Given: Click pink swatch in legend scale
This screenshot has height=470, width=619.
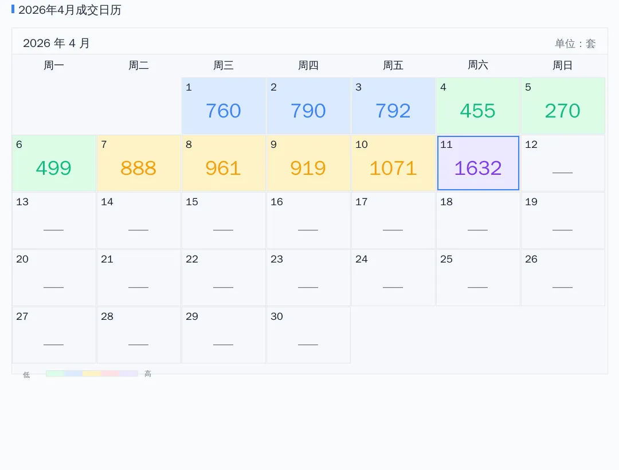Looking at the screenshot, I should (110, 373).
